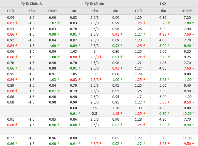Viewport: 198px width, 146px height.
Task: Click the Tài column header
Action: pos(73,11)
